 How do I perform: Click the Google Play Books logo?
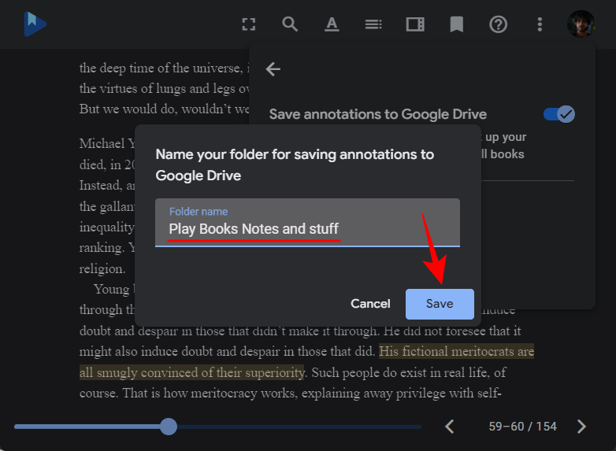[35, 24]
